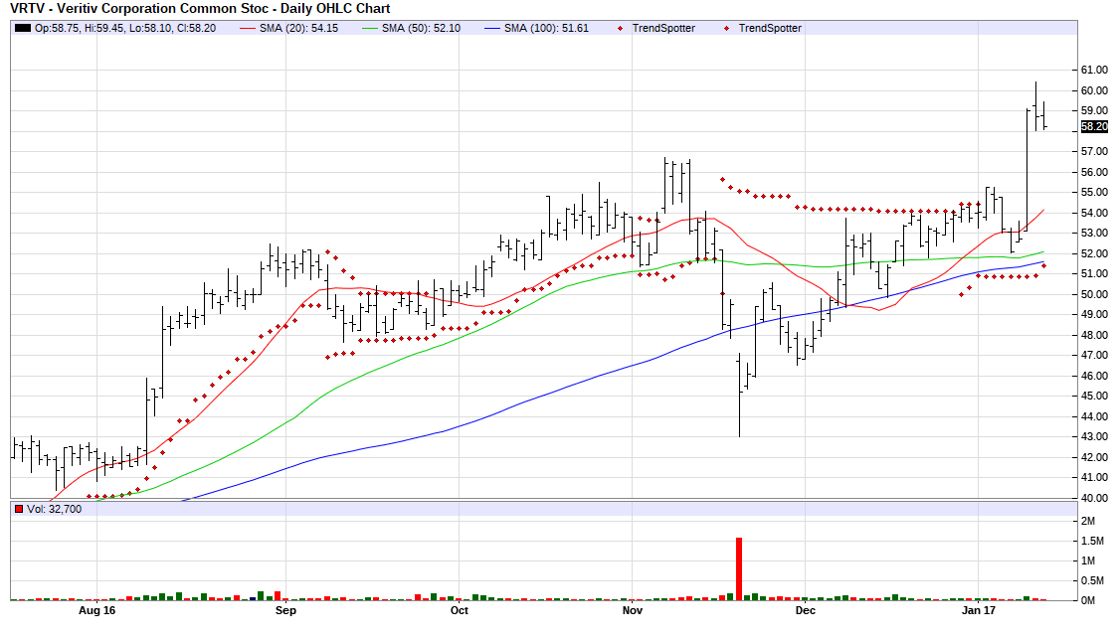Image resolution: width=1119 pixels, height=641 pixels.
Task: Click the 47.00 price axis label
Action: (x=1094, y=355)
